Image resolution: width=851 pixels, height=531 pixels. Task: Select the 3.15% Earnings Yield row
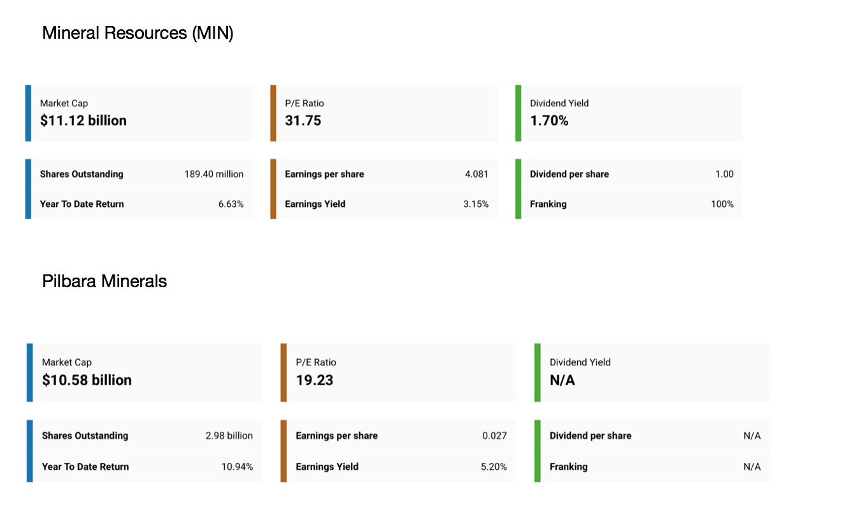[x=387, y=204]
